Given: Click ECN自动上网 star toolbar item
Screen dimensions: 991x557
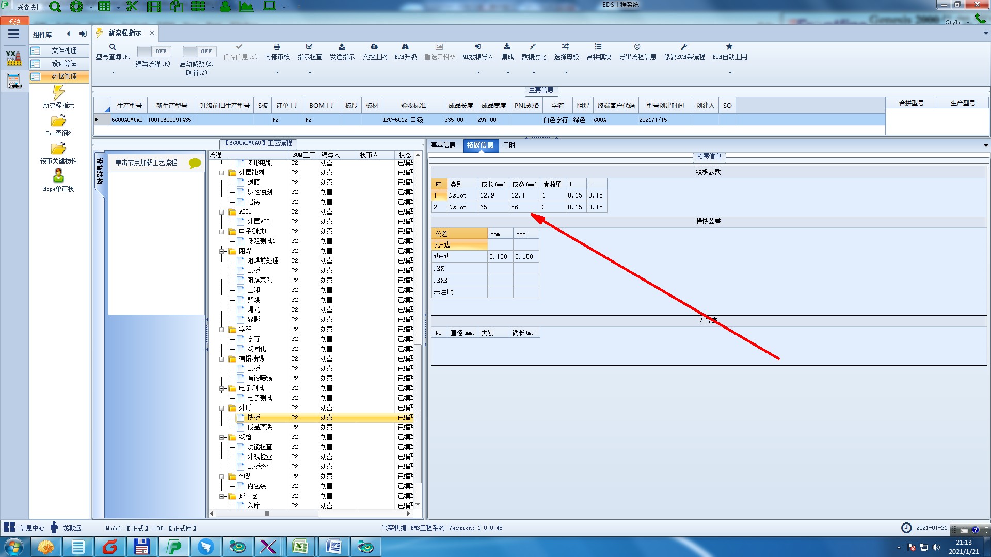Looking at the screenshot, I should coord(730,52).
